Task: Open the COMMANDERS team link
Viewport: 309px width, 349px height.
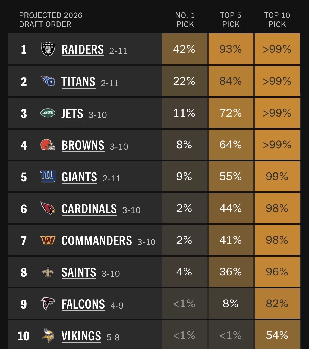Action: pyautogui.click(x=97, y=241)
